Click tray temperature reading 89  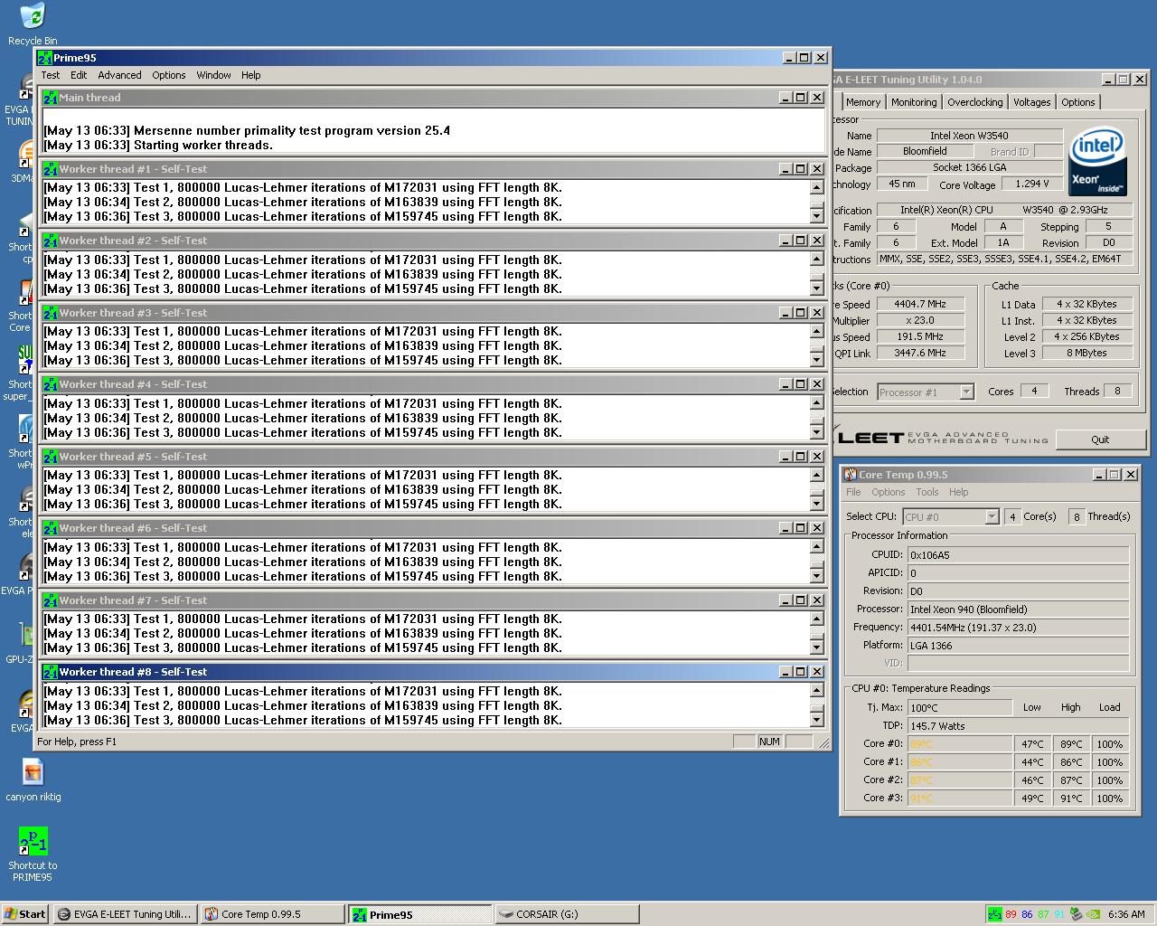[x=1011, y=914]
